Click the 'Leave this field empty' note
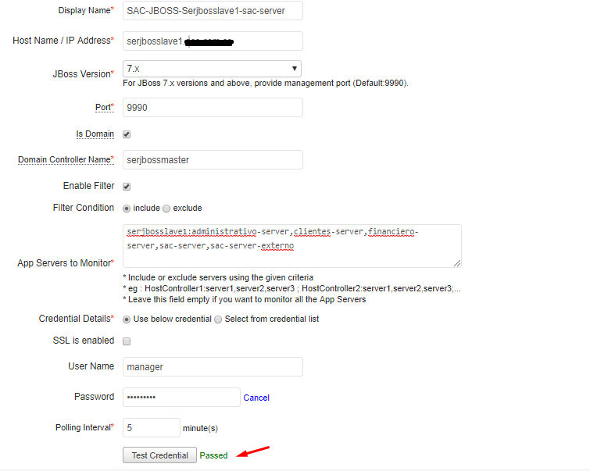The width and height of the screenshot is (590, 471). point(245,299)
